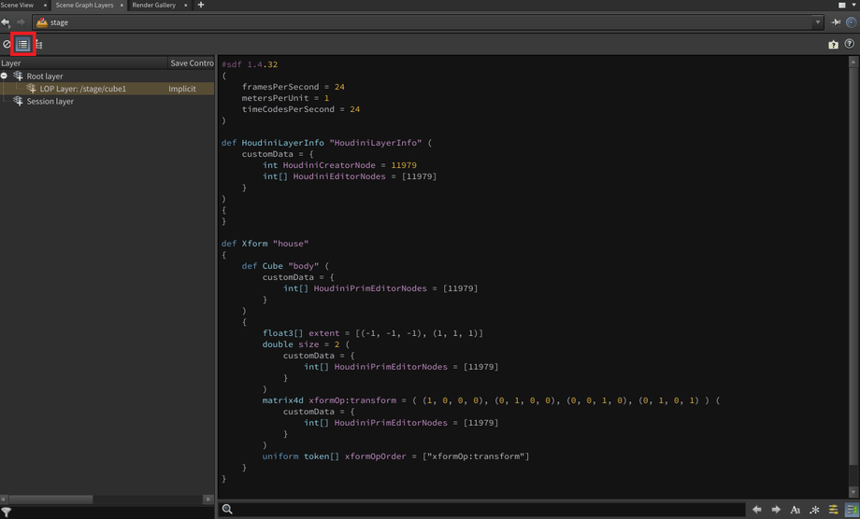Toggle the rightmost highlighted search bar icon
This screenshot has width=860, height=519.
pyautogui.click(x=851, y=510)
